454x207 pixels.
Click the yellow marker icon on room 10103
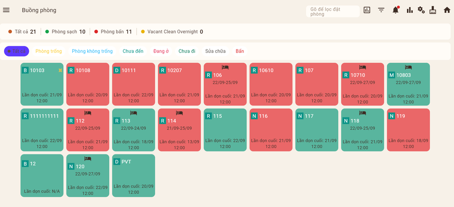(60, 70)
